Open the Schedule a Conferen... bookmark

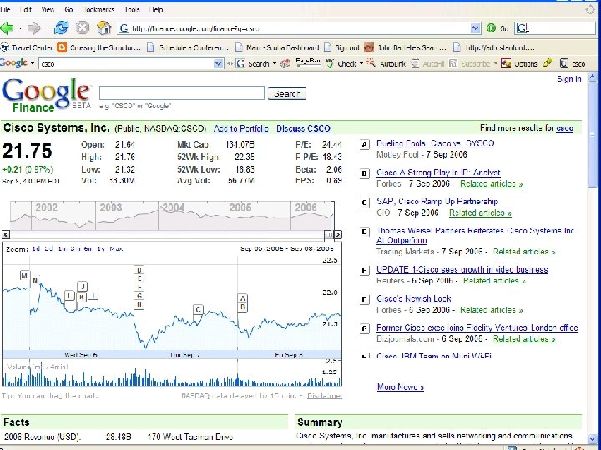[x=188, y=47]
